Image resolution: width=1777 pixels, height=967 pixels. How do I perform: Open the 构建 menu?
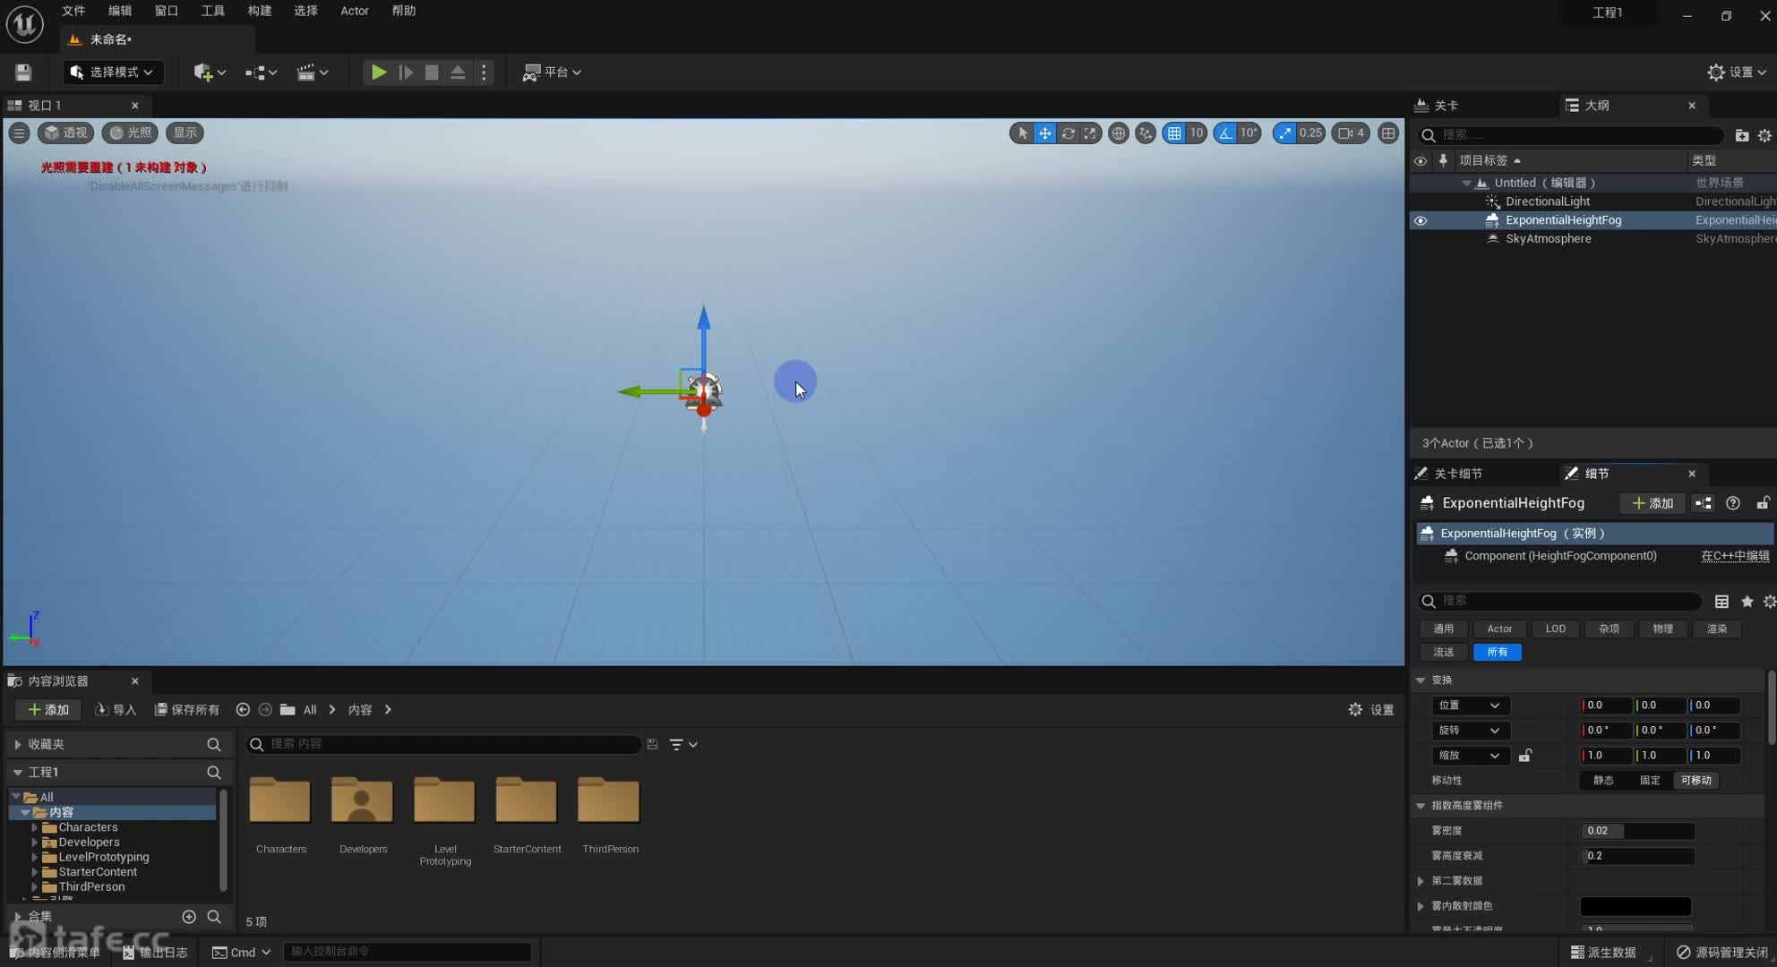[x=260, y=11]
